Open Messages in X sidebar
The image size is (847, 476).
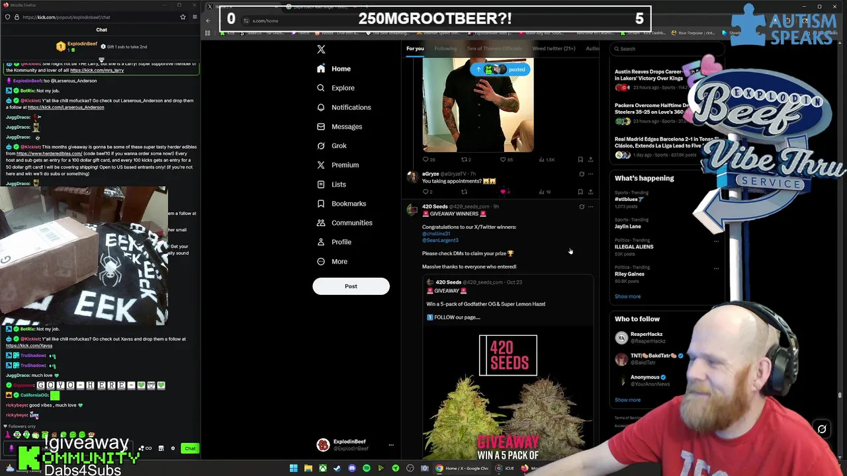(339, 126)
